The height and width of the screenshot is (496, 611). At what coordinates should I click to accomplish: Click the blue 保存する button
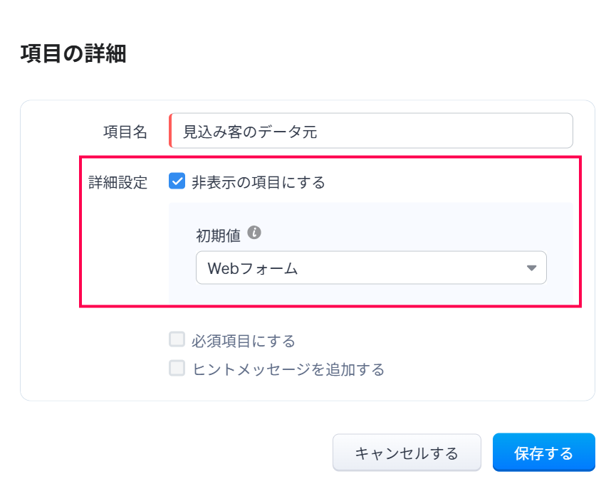tap(543, 453)
